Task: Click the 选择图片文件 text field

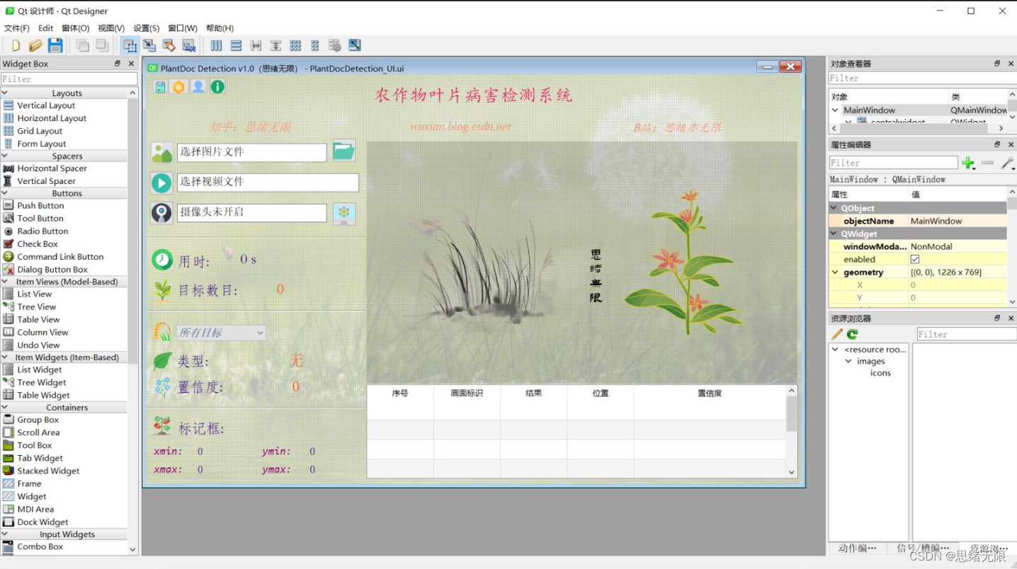Action: click(x=251, y=151)
